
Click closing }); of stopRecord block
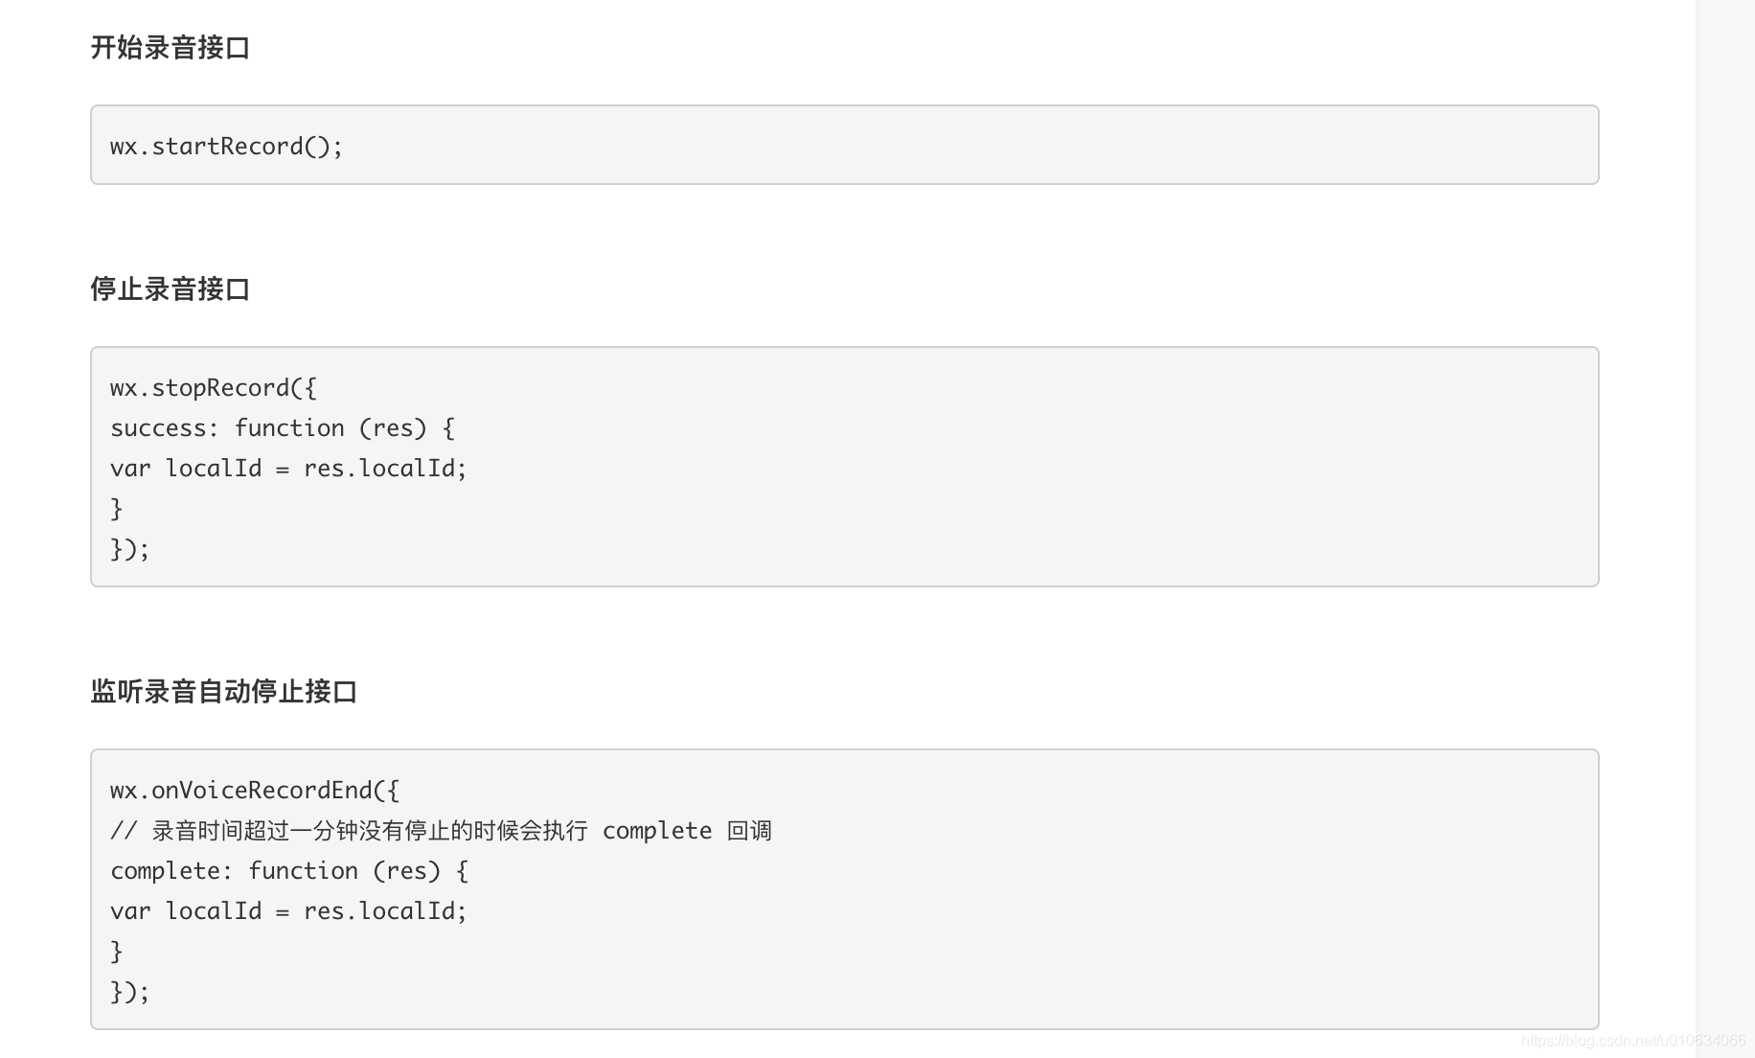coord(130,548)
